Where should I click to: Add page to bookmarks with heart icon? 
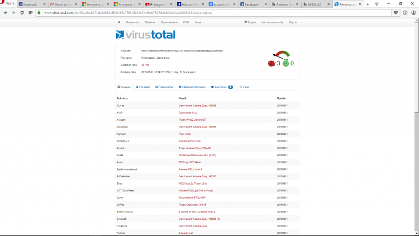point(396,12)
